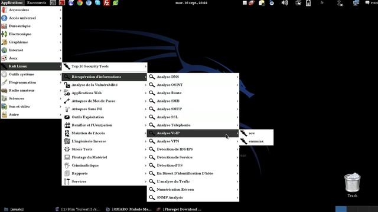378x212 pixels.
Task: Expand the Détection de IDS/IPS submenu
Action: pos(193,149)
